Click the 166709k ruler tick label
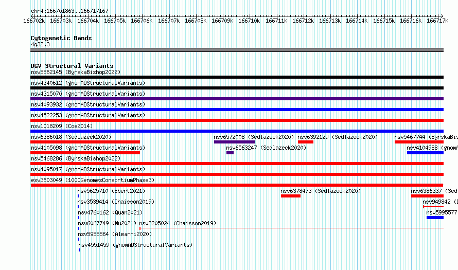 (x=222, y=21)
